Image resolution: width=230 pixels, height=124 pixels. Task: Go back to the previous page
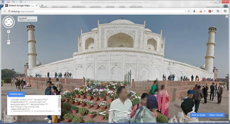click(x=5, y=11)
